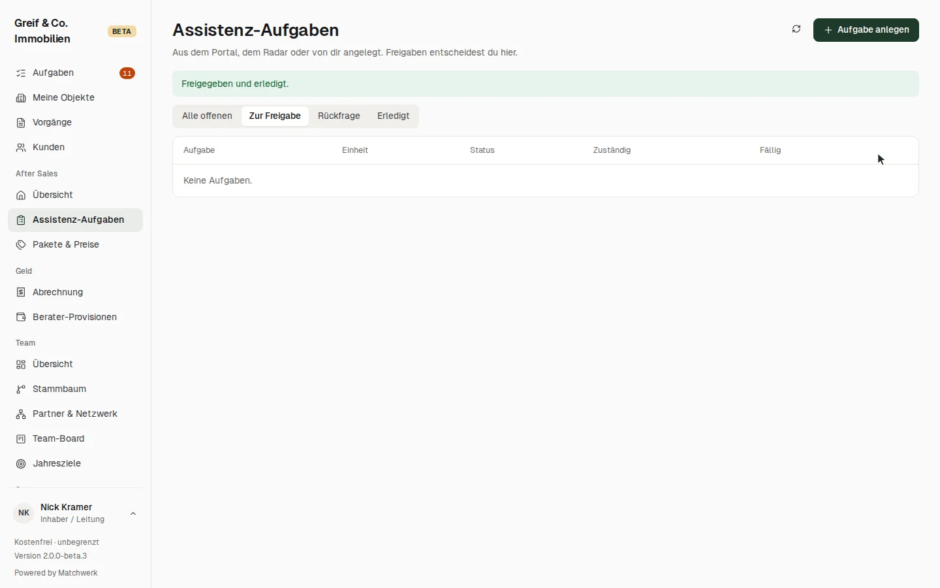Click the Vorgänge document icon

[x=21, y=123]
